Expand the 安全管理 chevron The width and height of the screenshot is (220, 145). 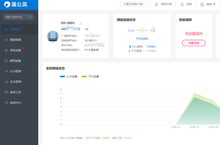click(x=34, y=82)
